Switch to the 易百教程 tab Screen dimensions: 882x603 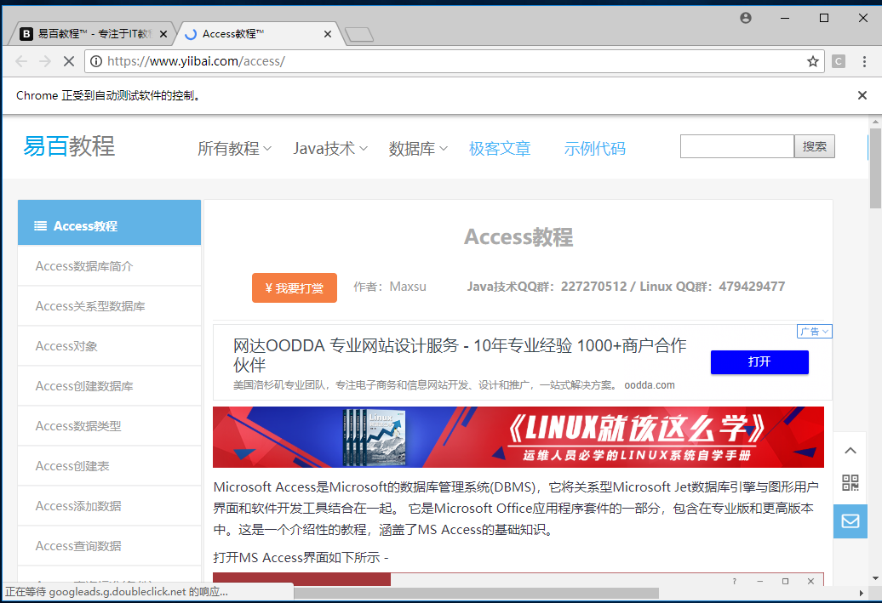(94, 34)
